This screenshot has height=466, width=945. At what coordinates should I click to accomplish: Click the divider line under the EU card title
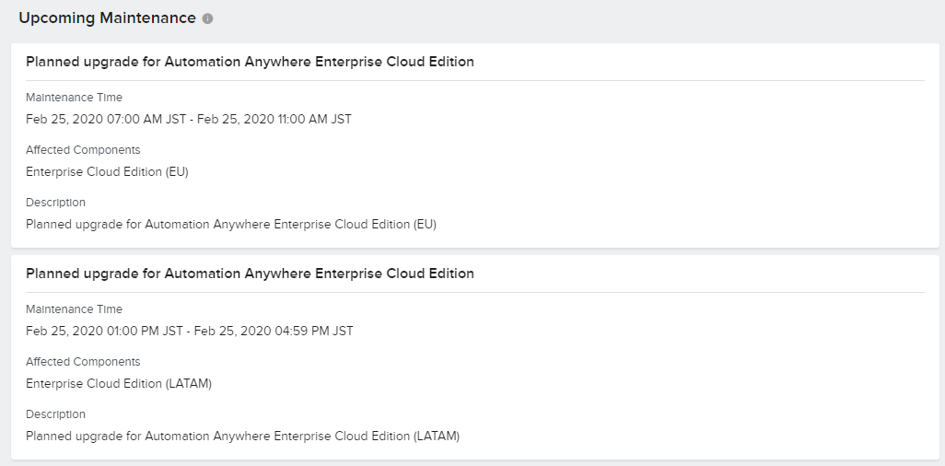click(474, 80)
